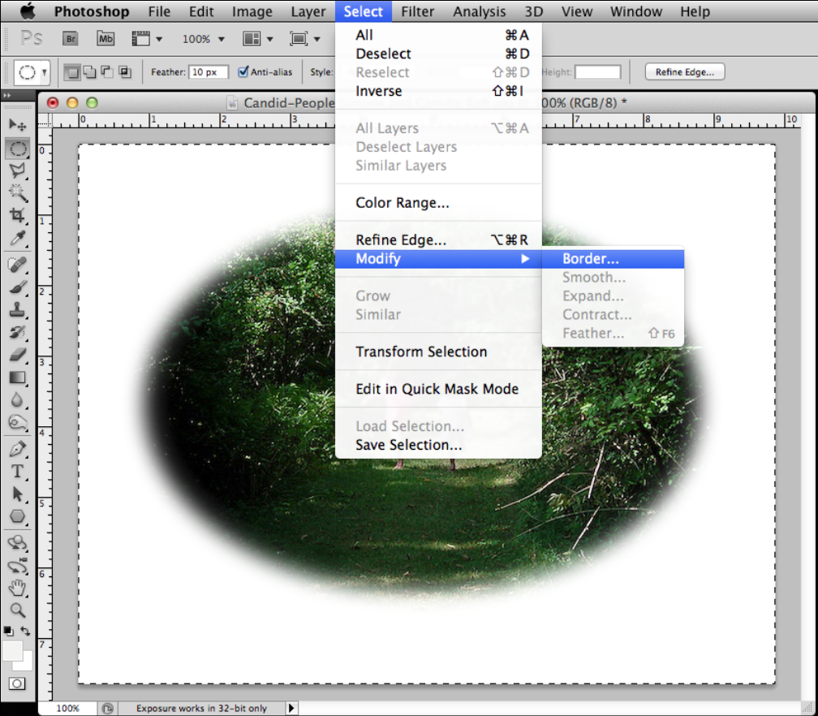Uncheck the Anti-alias checkbox
The image size is (818, 716).
pos(243,72)
